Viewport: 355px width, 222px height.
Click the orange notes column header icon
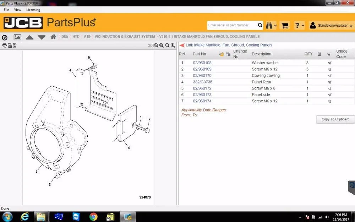(x=222, y=54)
